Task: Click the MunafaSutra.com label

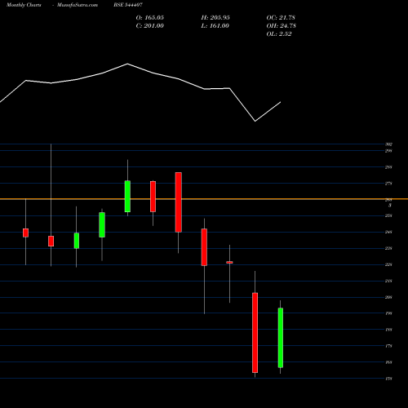Action: pyautogui.click(x=78, y=5)
